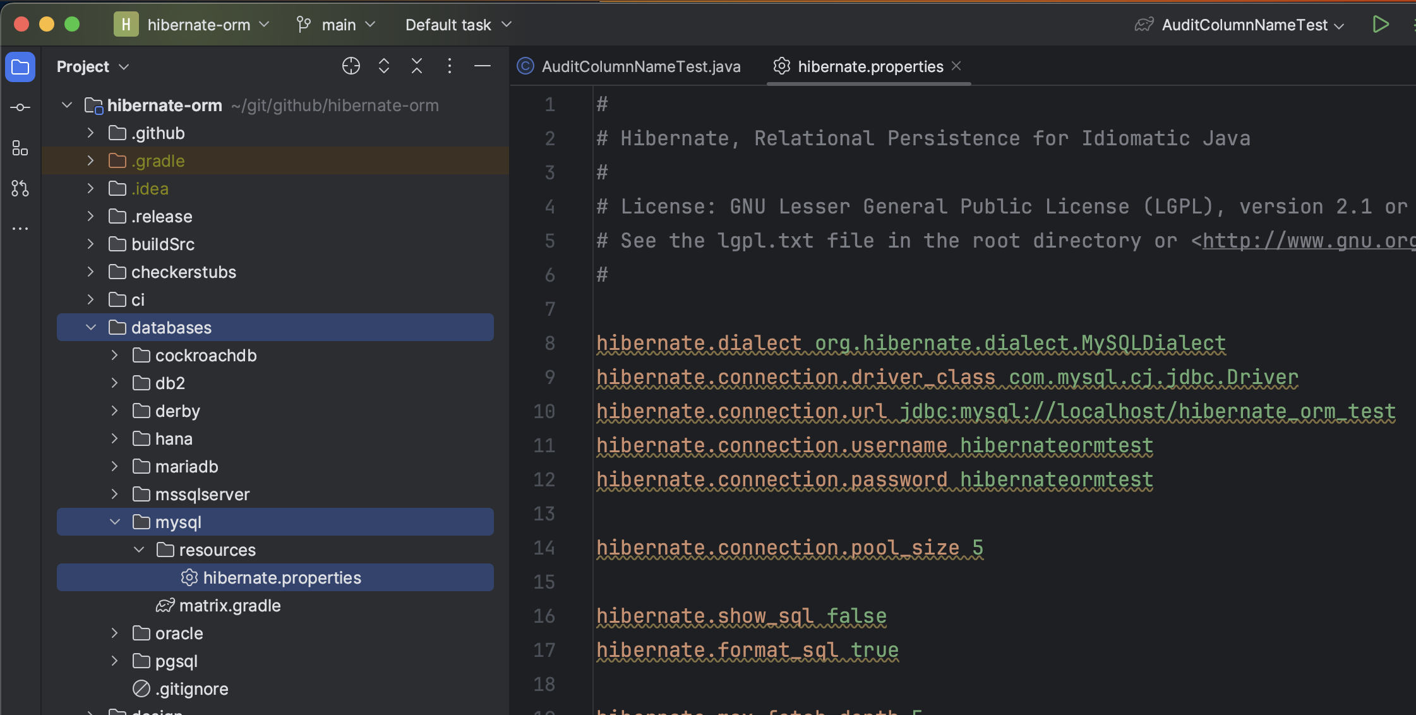
Task: Select matrix.gradle file in the tree
Action: point(230,605)
